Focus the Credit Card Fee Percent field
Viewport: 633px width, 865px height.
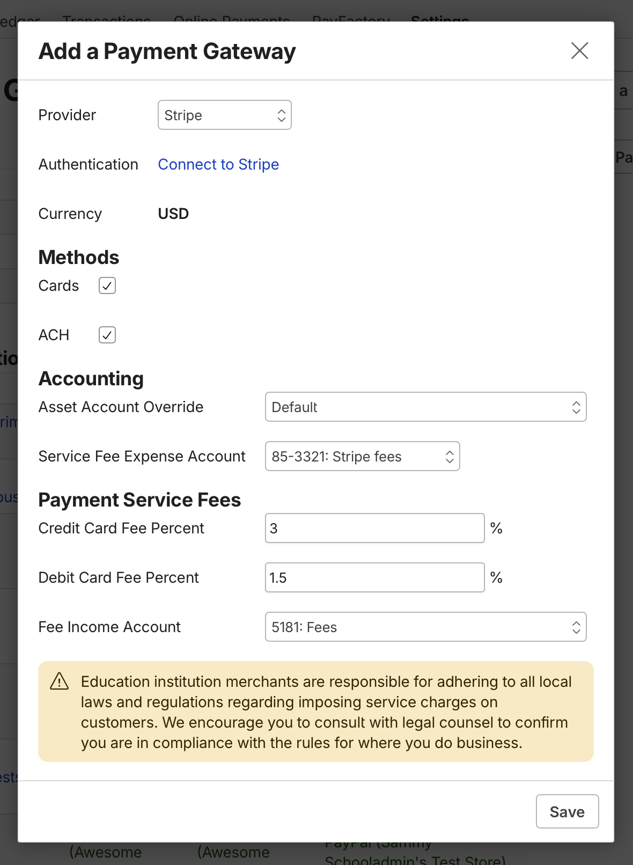[x=375, y=528]
